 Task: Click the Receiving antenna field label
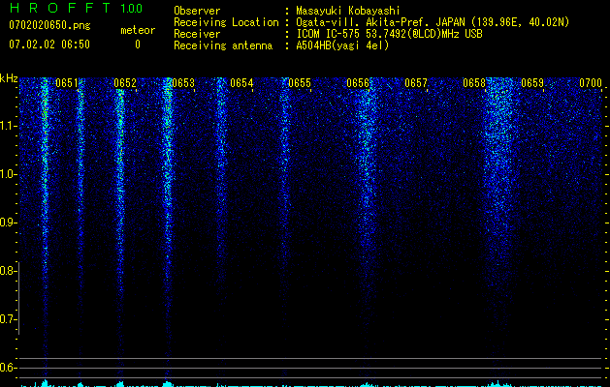click(x=223, y=45)
